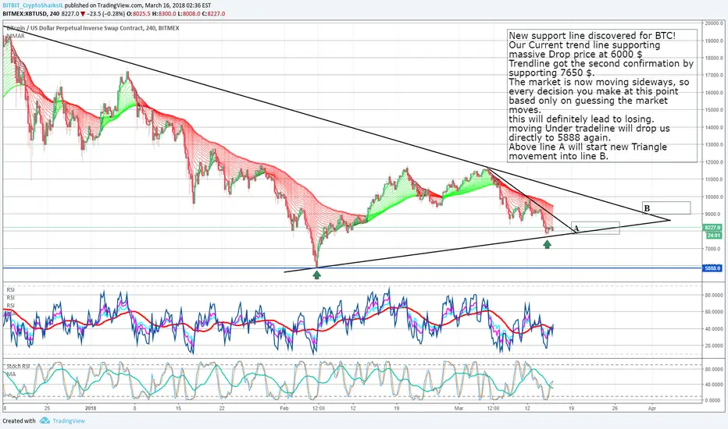This screenshot has height=429, width=728.
Task: Click the Feb label on the time axis
Action: [x=284, y=409]
